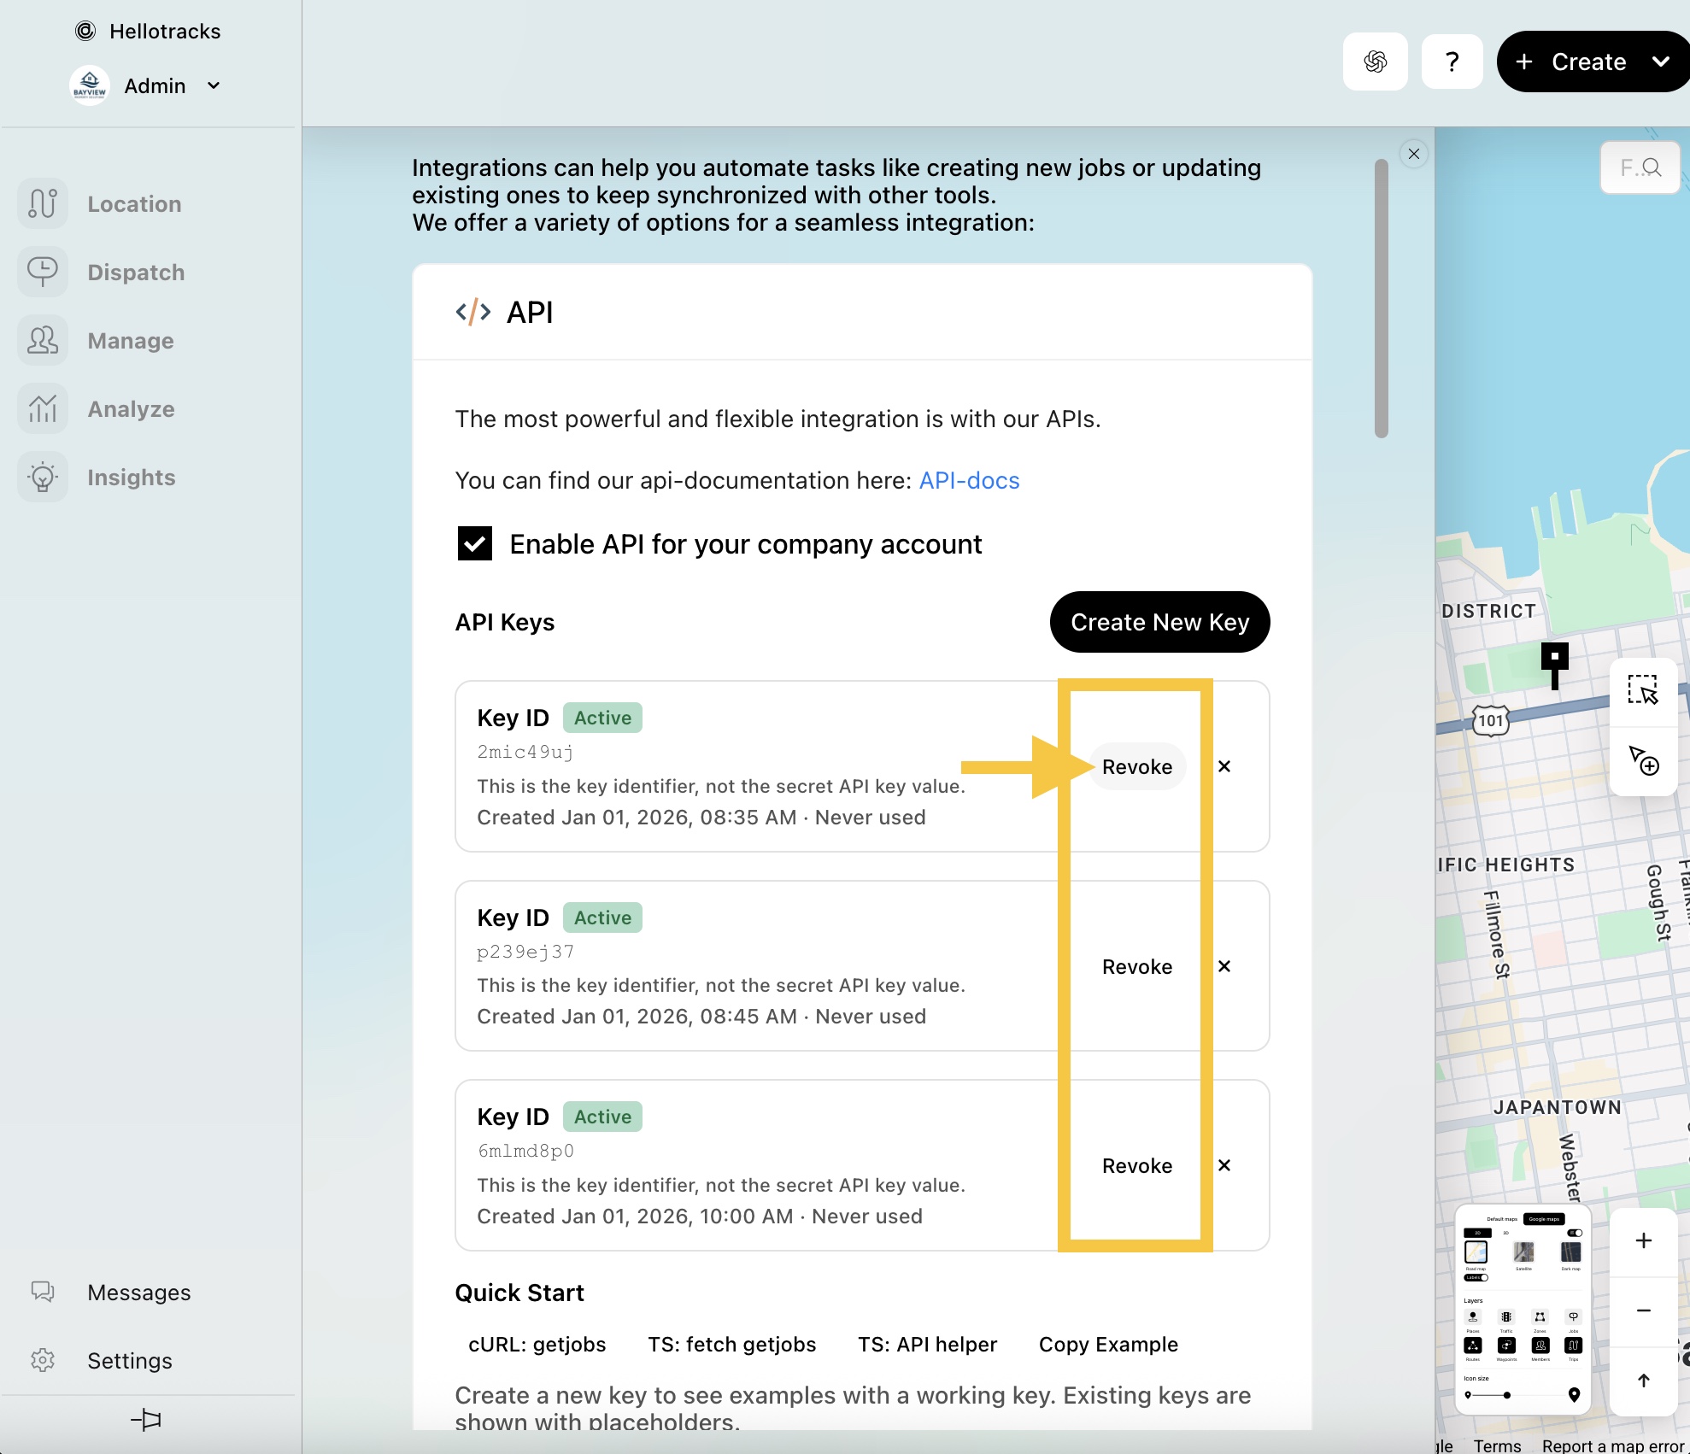Screen dimensions: 1690x1454
Task: Toggle the Labels switch in map panel
Action: pyautogui.click(x=1476, y=1278)
